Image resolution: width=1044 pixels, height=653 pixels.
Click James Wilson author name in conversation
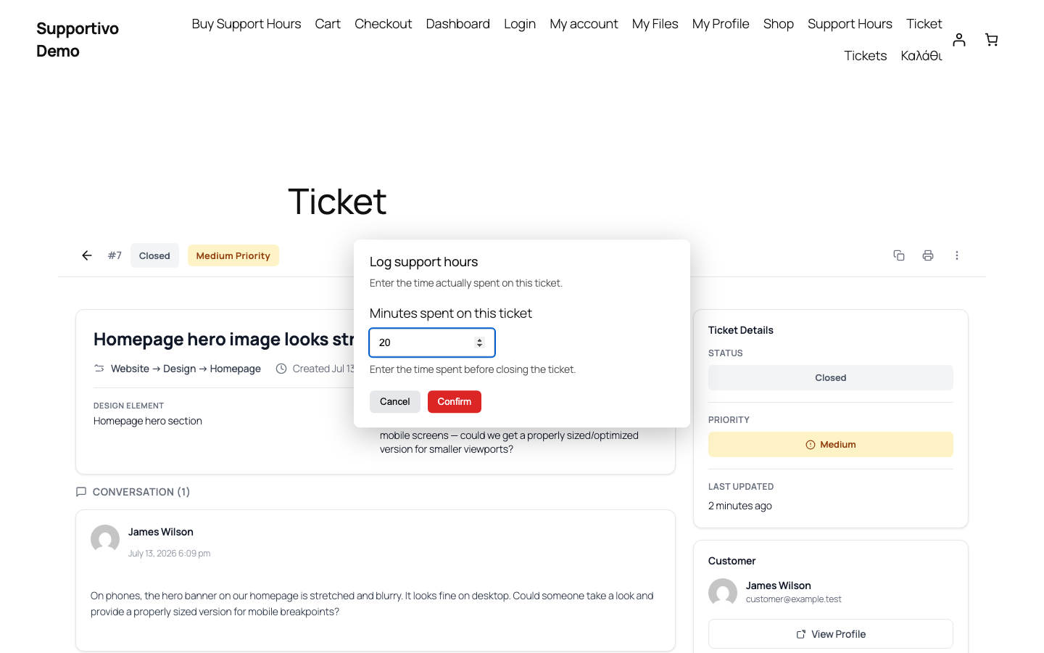[161, 532]
